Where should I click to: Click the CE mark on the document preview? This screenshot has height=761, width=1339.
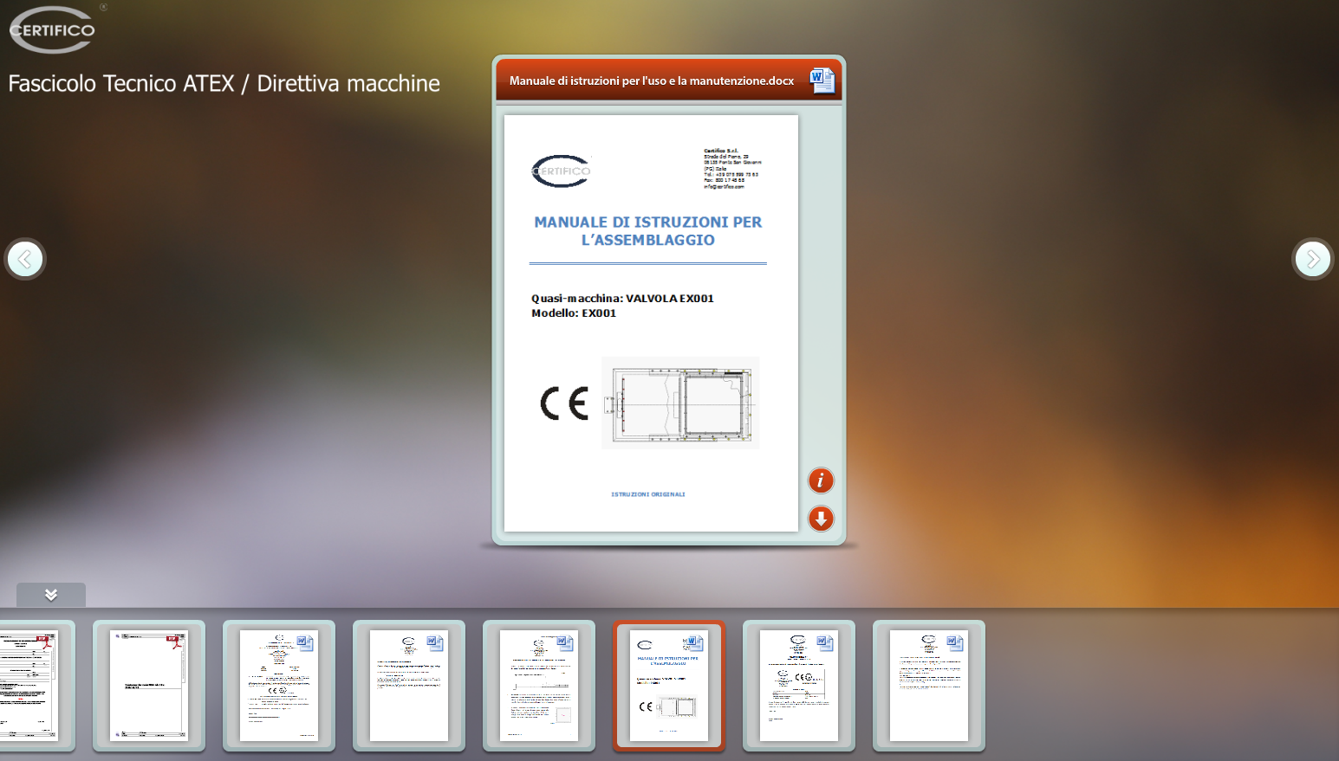click(x=564, y=403)
